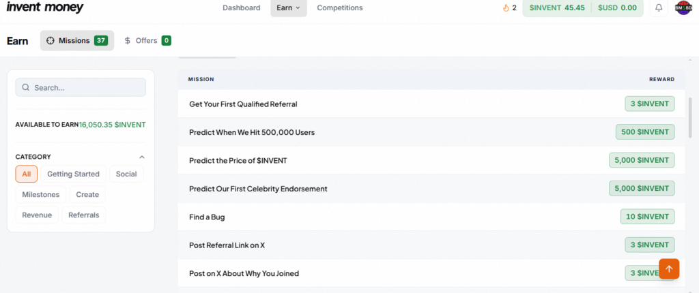The width and height of the screenshot is (699, 293).
Task: Toggle the Social category filter
Action: point(126,174)
